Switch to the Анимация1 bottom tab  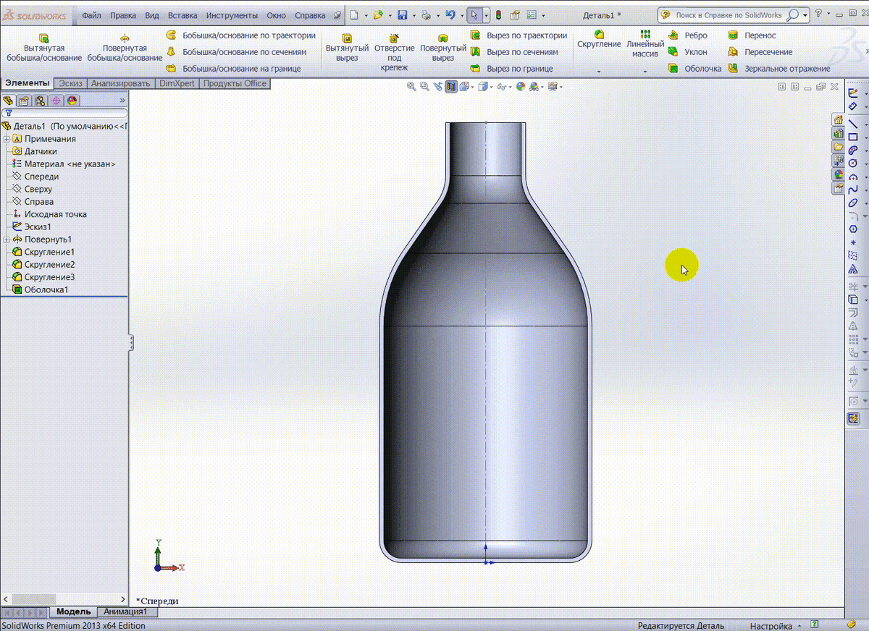(125, 612)
